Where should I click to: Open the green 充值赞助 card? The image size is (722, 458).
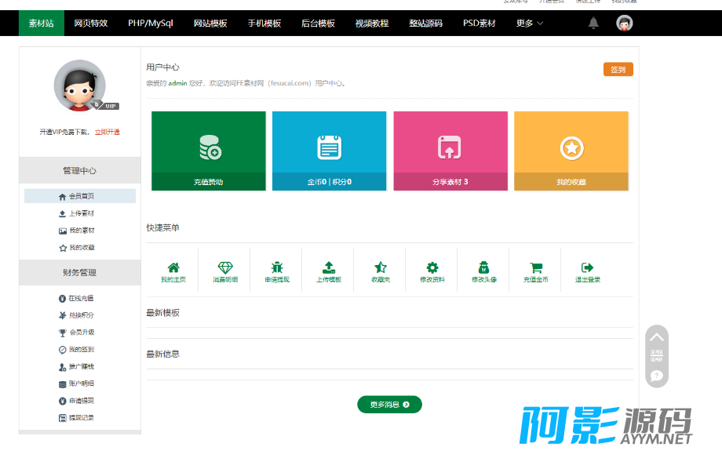tap(209, 151)
